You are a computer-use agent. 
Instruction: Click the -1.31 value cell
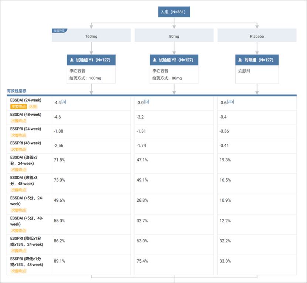(x=174, y=132)
